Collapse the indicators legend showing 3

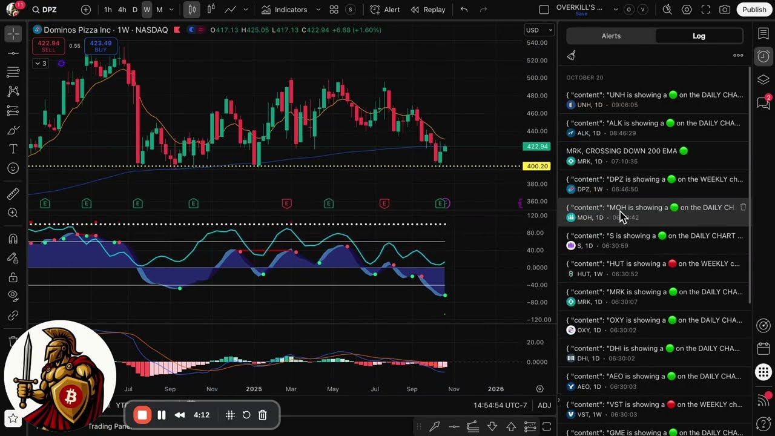pos(41,64)
